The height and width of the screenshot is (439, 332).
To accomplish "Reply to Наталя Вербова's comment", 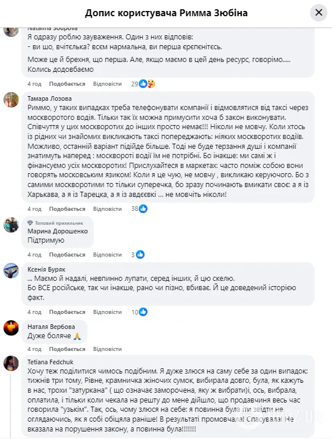I will 108,349.
